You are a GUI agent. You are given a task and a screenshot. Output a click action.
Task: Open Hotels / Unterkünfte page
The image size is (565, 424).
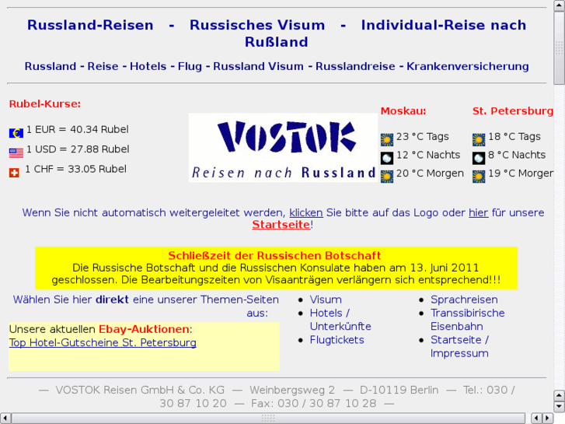(340, 320)
